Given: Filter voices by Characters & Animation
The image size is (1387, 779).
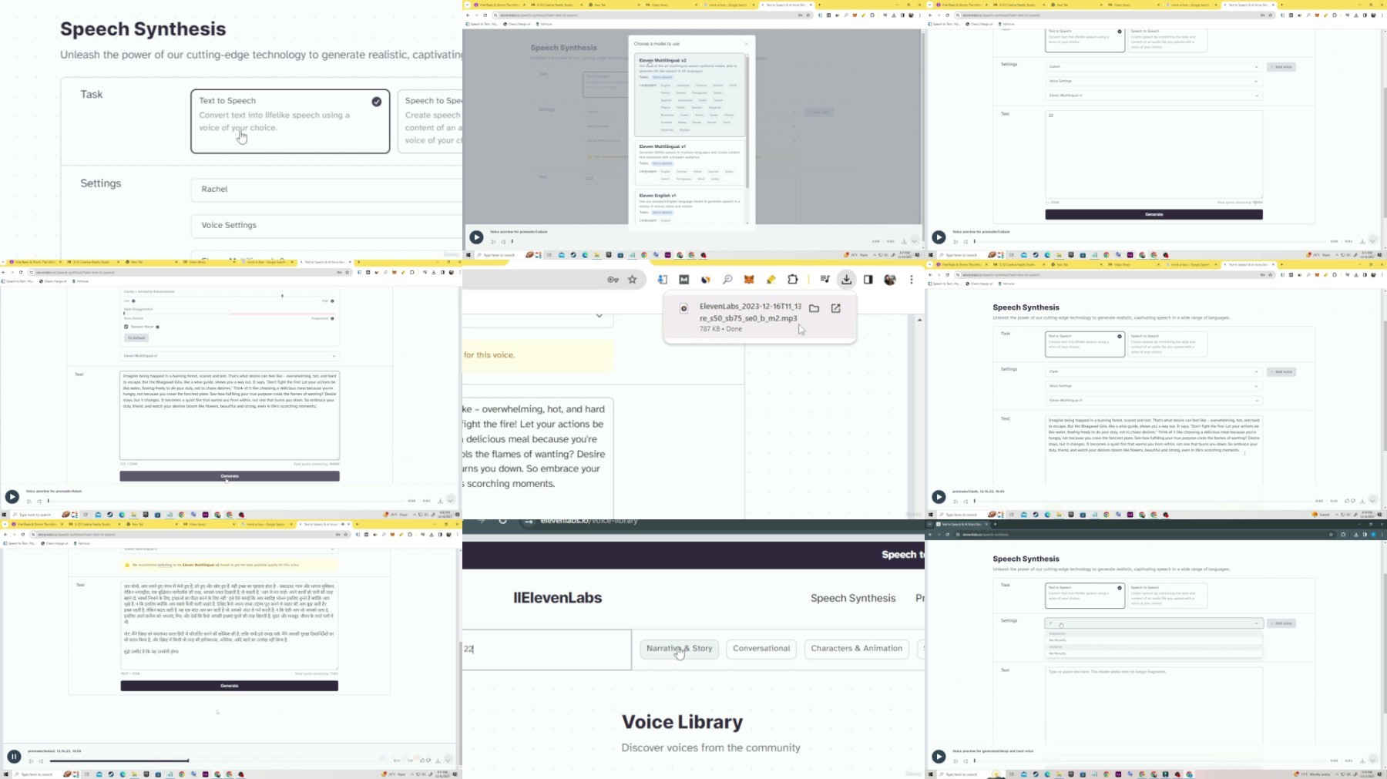Looking at the screenshot, I should coord(856,649).
